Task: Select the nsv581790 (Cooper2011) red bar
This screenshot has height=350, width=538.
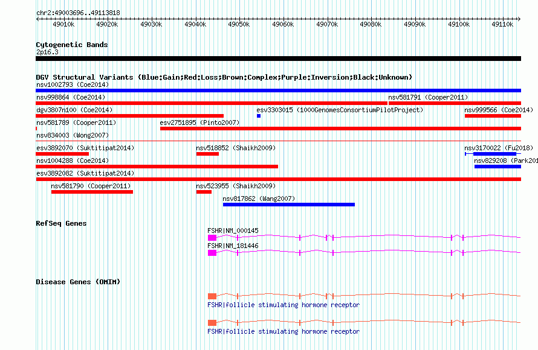Action: [x=92, y=192]
